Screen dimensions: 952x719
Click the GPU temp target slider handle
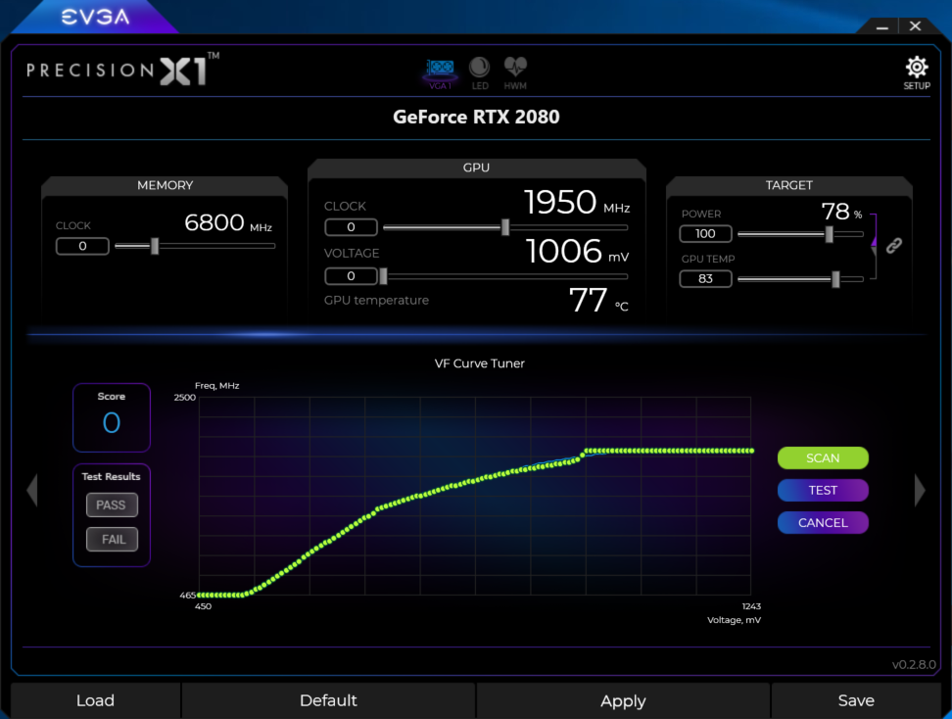click(836, 279)
